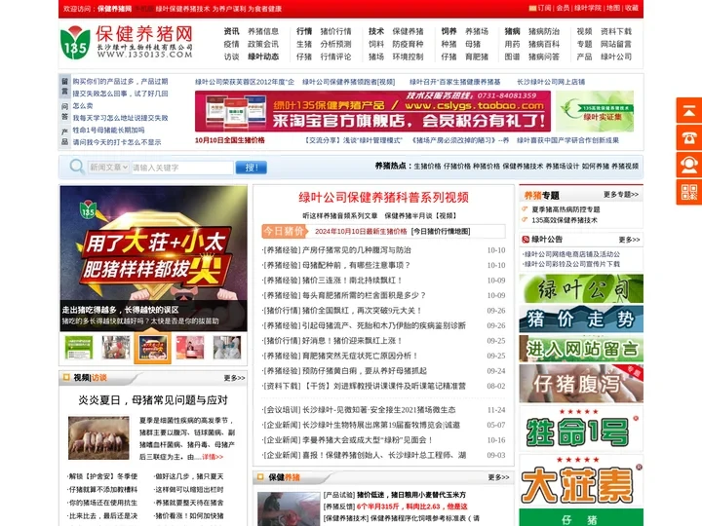
Task: Click 绿叶学院 in the top bar
Action: (x=588, y=8)
